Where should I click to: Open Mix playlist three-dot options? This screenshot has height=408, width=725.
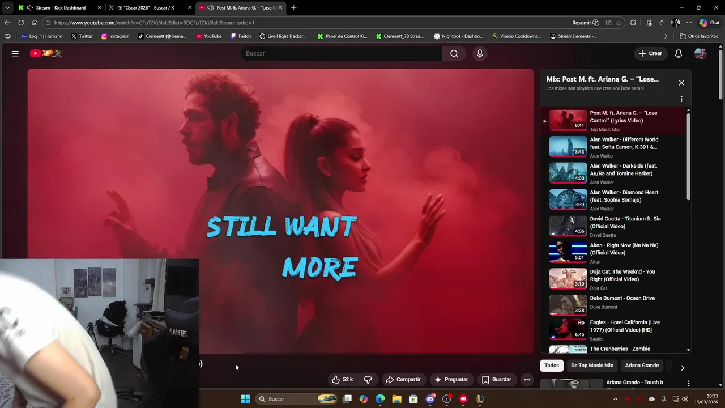681,99
